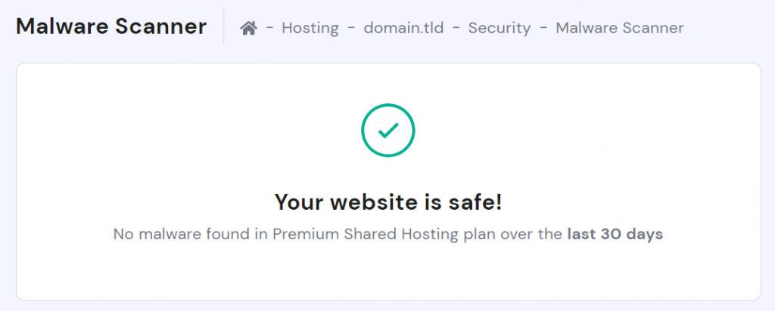Click the separator between Hosting and domain.tld
This screenshot has width=775, height=311.
click(351, 29)
